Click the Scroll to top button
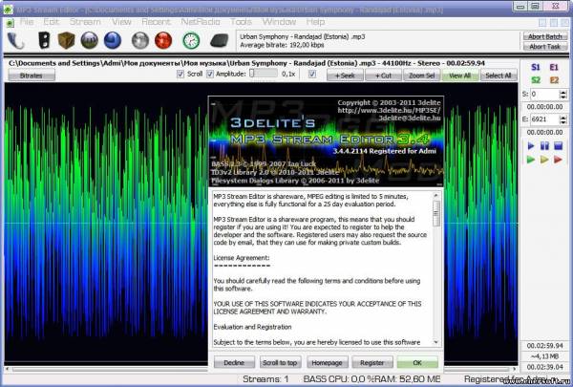 coord(280,362)
